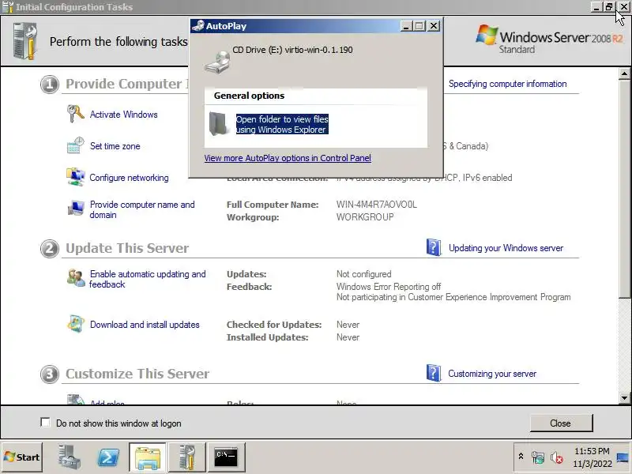This screenshot has width=632, height=474.
Task: Show hidden system tray icons arrow
Action: click(521, 457)
